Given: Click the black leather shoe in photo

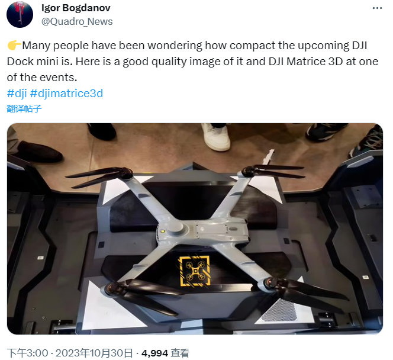Looking at the screenshot, I should [x=40, y=152].
